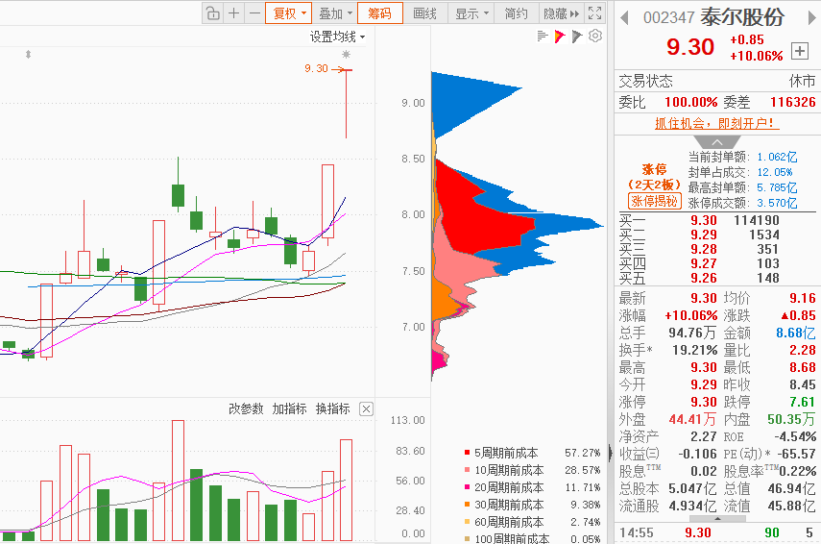Viewport: 821px width, 544px height.
Task: Toggle the 筹码 chip distribution view
Action: (380, 13)
